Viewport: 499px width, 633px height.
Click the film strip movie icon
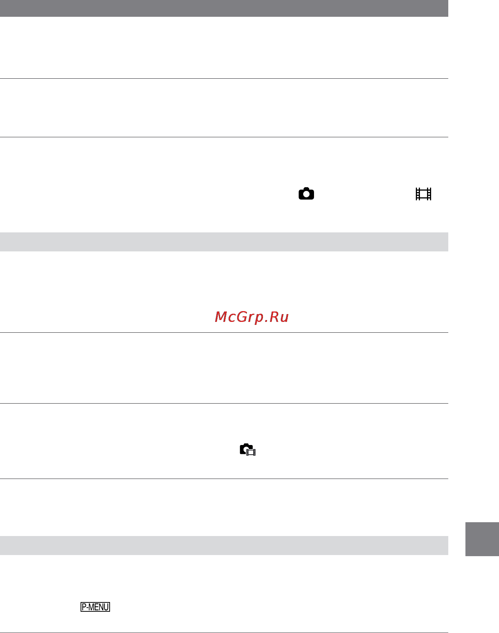[424, 194]
